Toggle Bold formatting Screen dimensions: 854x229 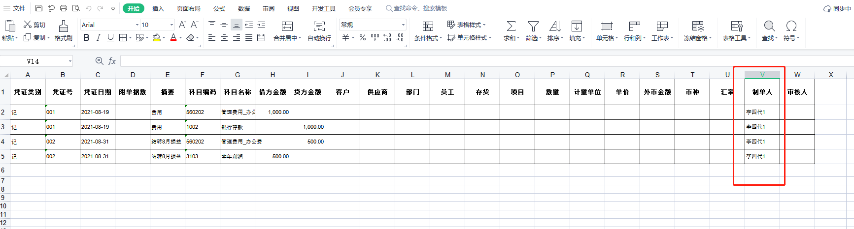click(x=86, y=37)
